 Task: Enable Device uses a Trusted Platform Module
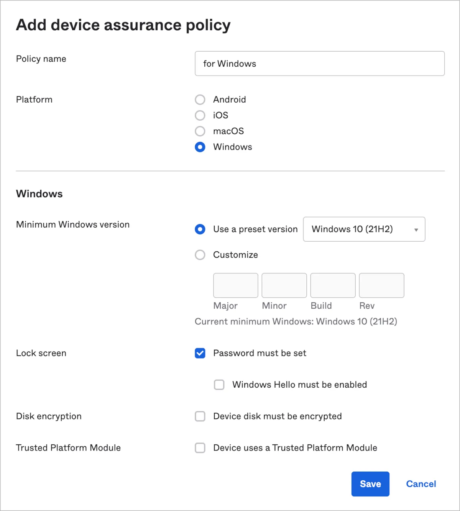click(200, 448)
